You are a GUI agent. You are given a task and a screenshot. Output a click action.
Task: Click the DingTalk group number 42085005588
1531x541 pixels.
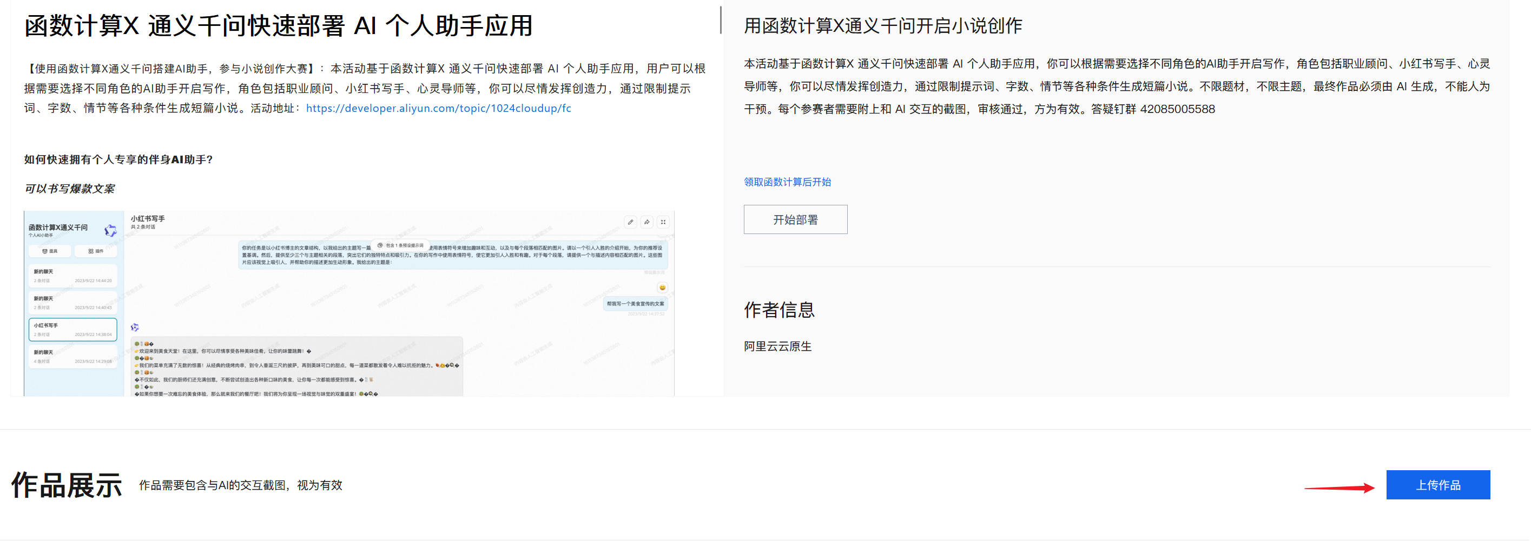(x=1177, y=109)
